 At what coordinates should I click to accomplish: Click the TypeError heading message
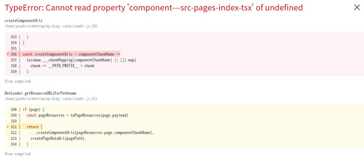154,8
